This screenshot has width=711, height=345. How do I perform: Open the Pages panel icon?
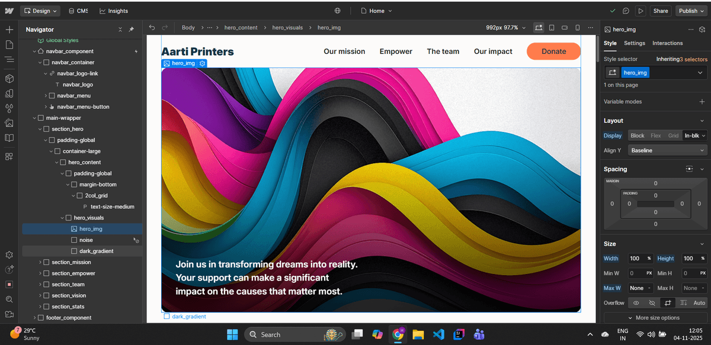tap(9, 44)
